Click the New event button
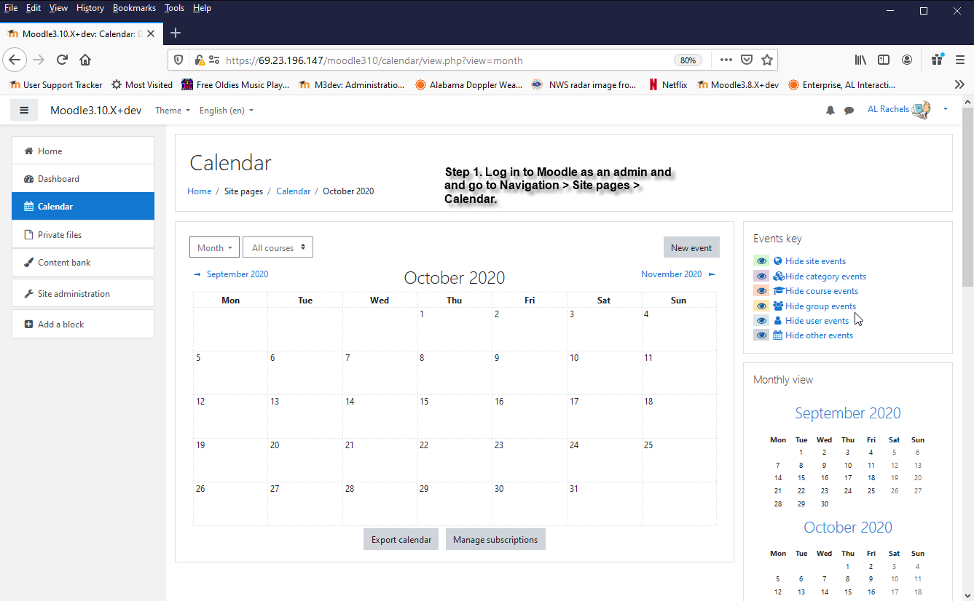Image resolution: width=974 pixels, height=601 pixels. (691, 247)
